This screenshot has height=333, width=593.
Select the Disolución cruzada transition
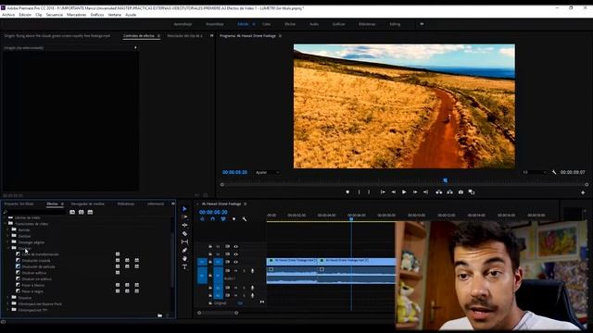[x=36, y=261]
